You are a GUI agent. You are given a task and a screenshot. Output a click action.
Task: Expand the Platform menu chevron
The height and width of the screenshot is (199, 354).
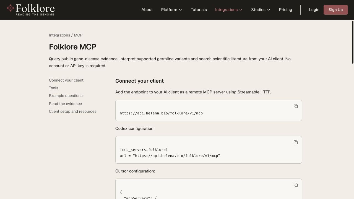[x=181, y=10]
